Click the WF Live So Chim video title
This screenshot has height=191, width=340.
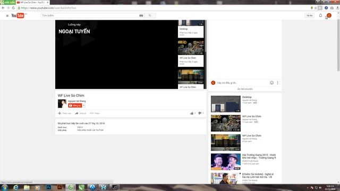pyautogui.click(x=71, y=95)
